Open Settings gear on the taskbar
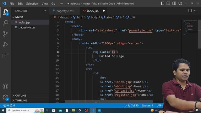 (79, 110)
